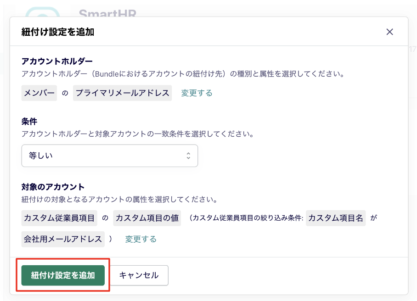Click the 一致条件を選択してください description text
417x301 pixels.
coord(137,134)
